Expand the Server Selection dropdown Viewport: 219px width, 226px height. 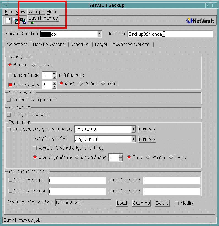coord(99,34)
